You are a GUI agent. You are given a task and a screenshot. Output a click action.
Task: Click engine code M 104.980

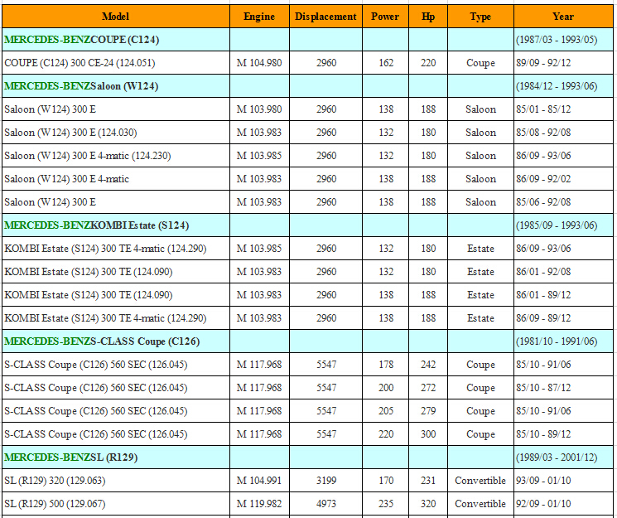(259, 63)
